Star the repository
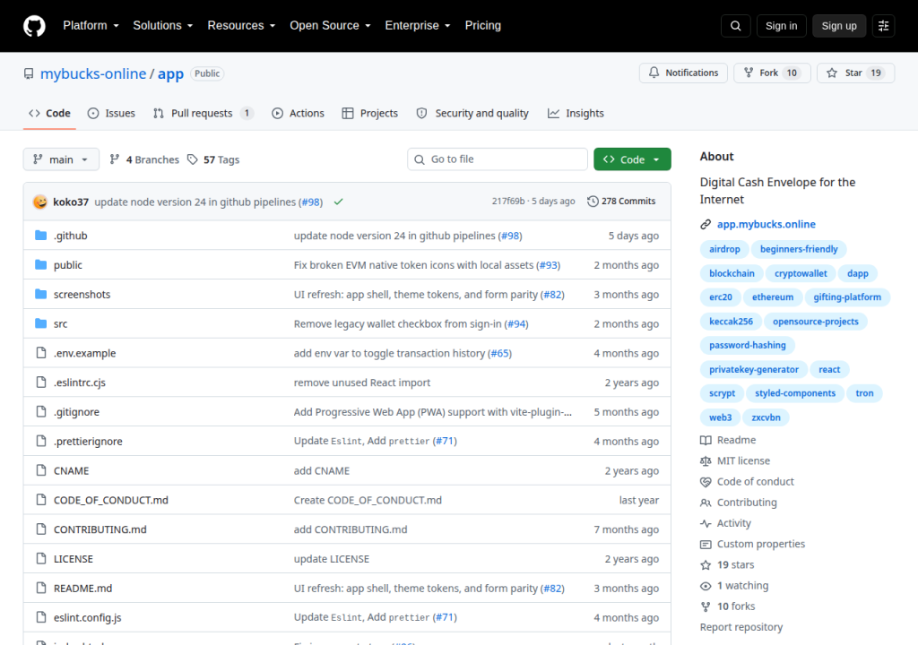The width and height of the screenshot is (918, 645). (855, 73)
